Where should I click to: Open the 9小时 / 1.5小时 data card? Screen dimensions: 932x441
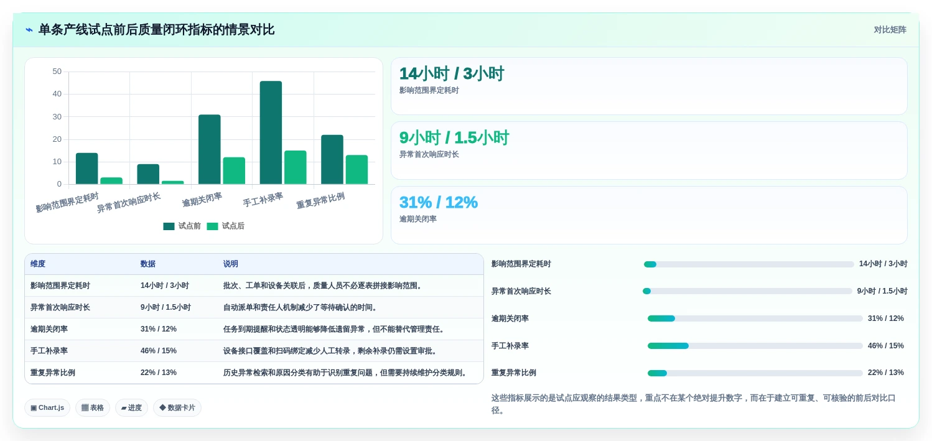pyautogui.click(x=649, y=151)
